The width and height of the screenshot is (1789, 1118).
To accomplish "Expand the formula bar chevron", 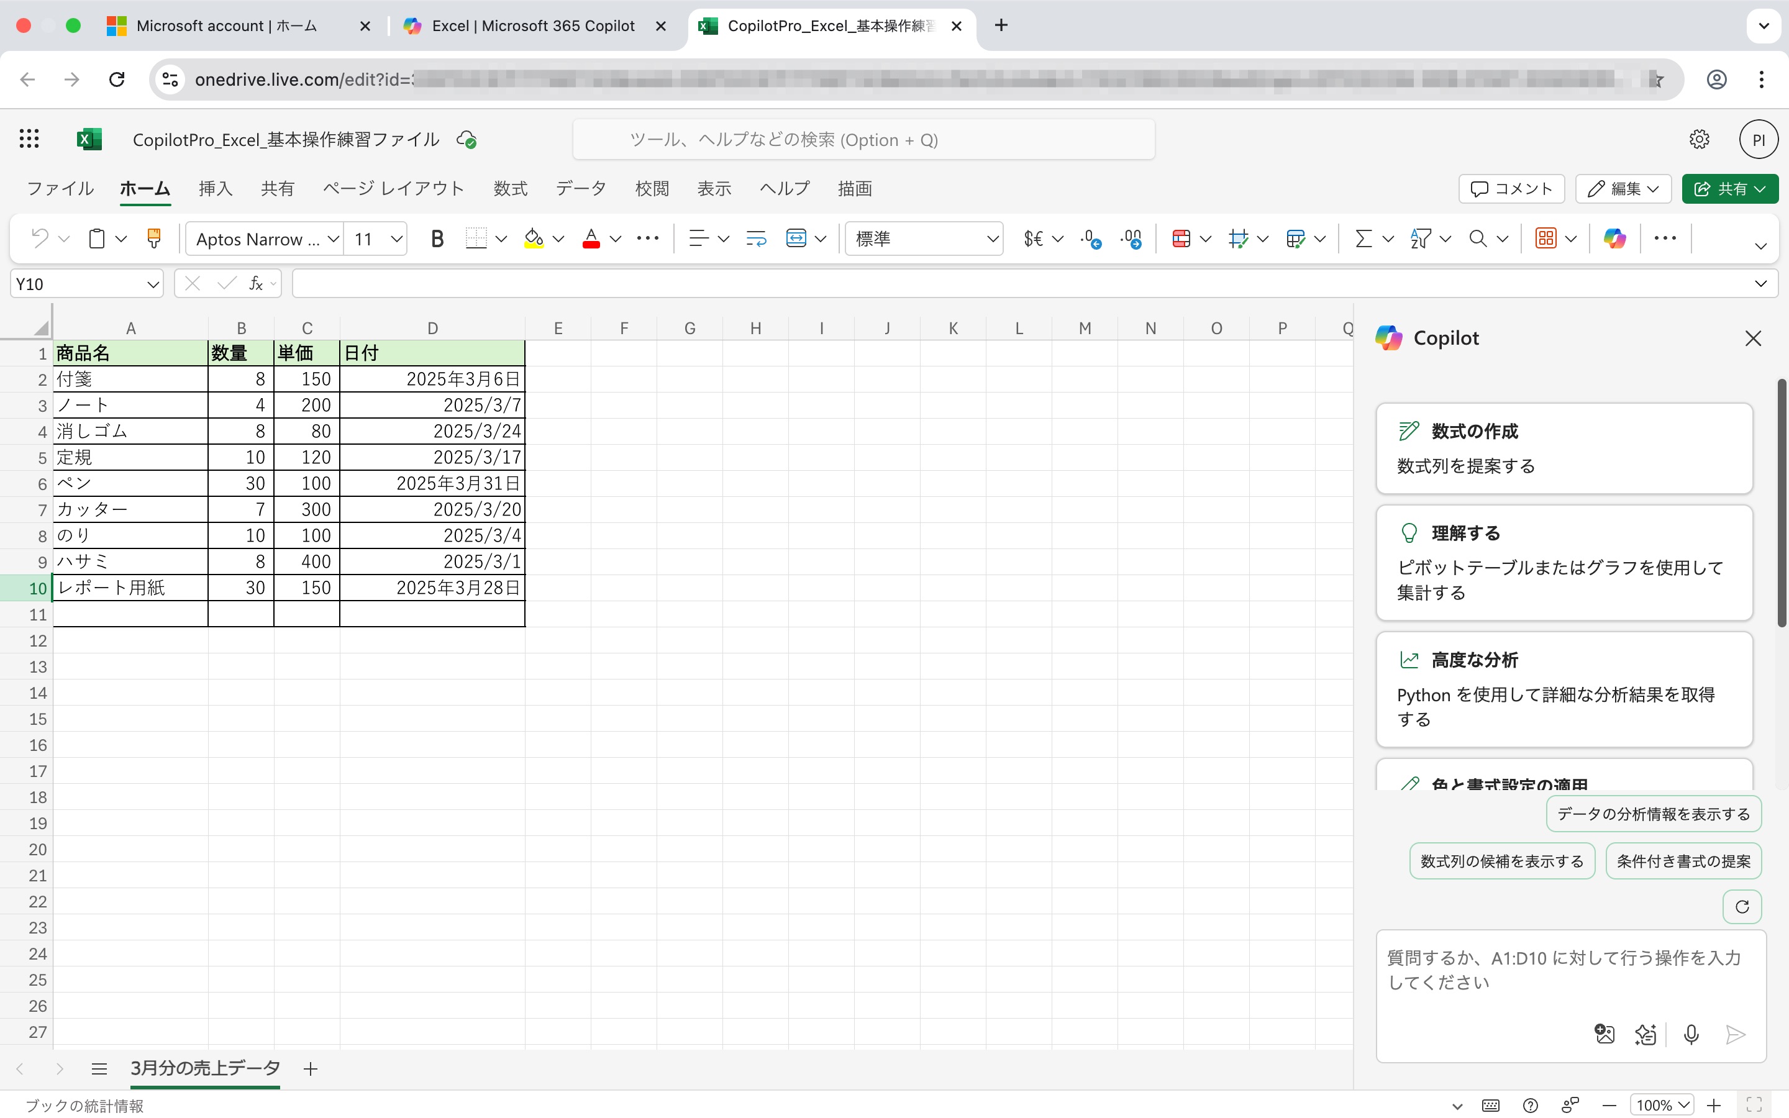I will pyautogui.click(x=1760, y=284).
